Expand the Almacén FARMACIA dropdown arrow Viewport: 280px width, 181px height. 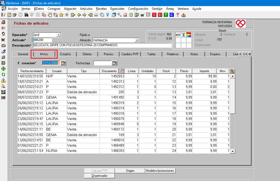(137, 40)
